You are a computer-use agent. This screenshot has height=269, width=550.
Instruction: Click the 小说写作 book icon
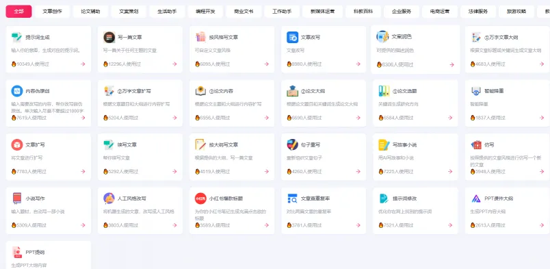pos(17,198)
